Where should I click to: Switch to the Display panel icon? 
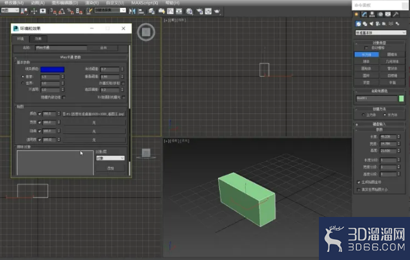388,15
